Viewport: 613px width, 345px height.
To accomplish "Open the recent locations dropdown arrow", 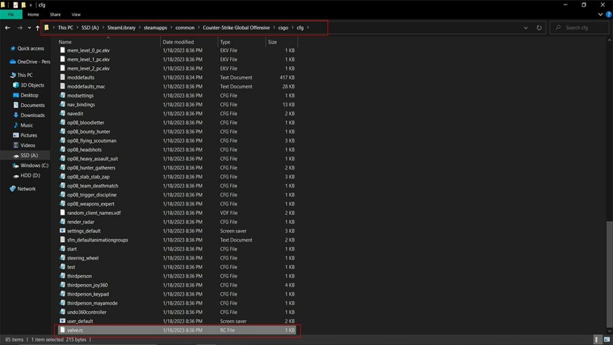I will (29, 28).
